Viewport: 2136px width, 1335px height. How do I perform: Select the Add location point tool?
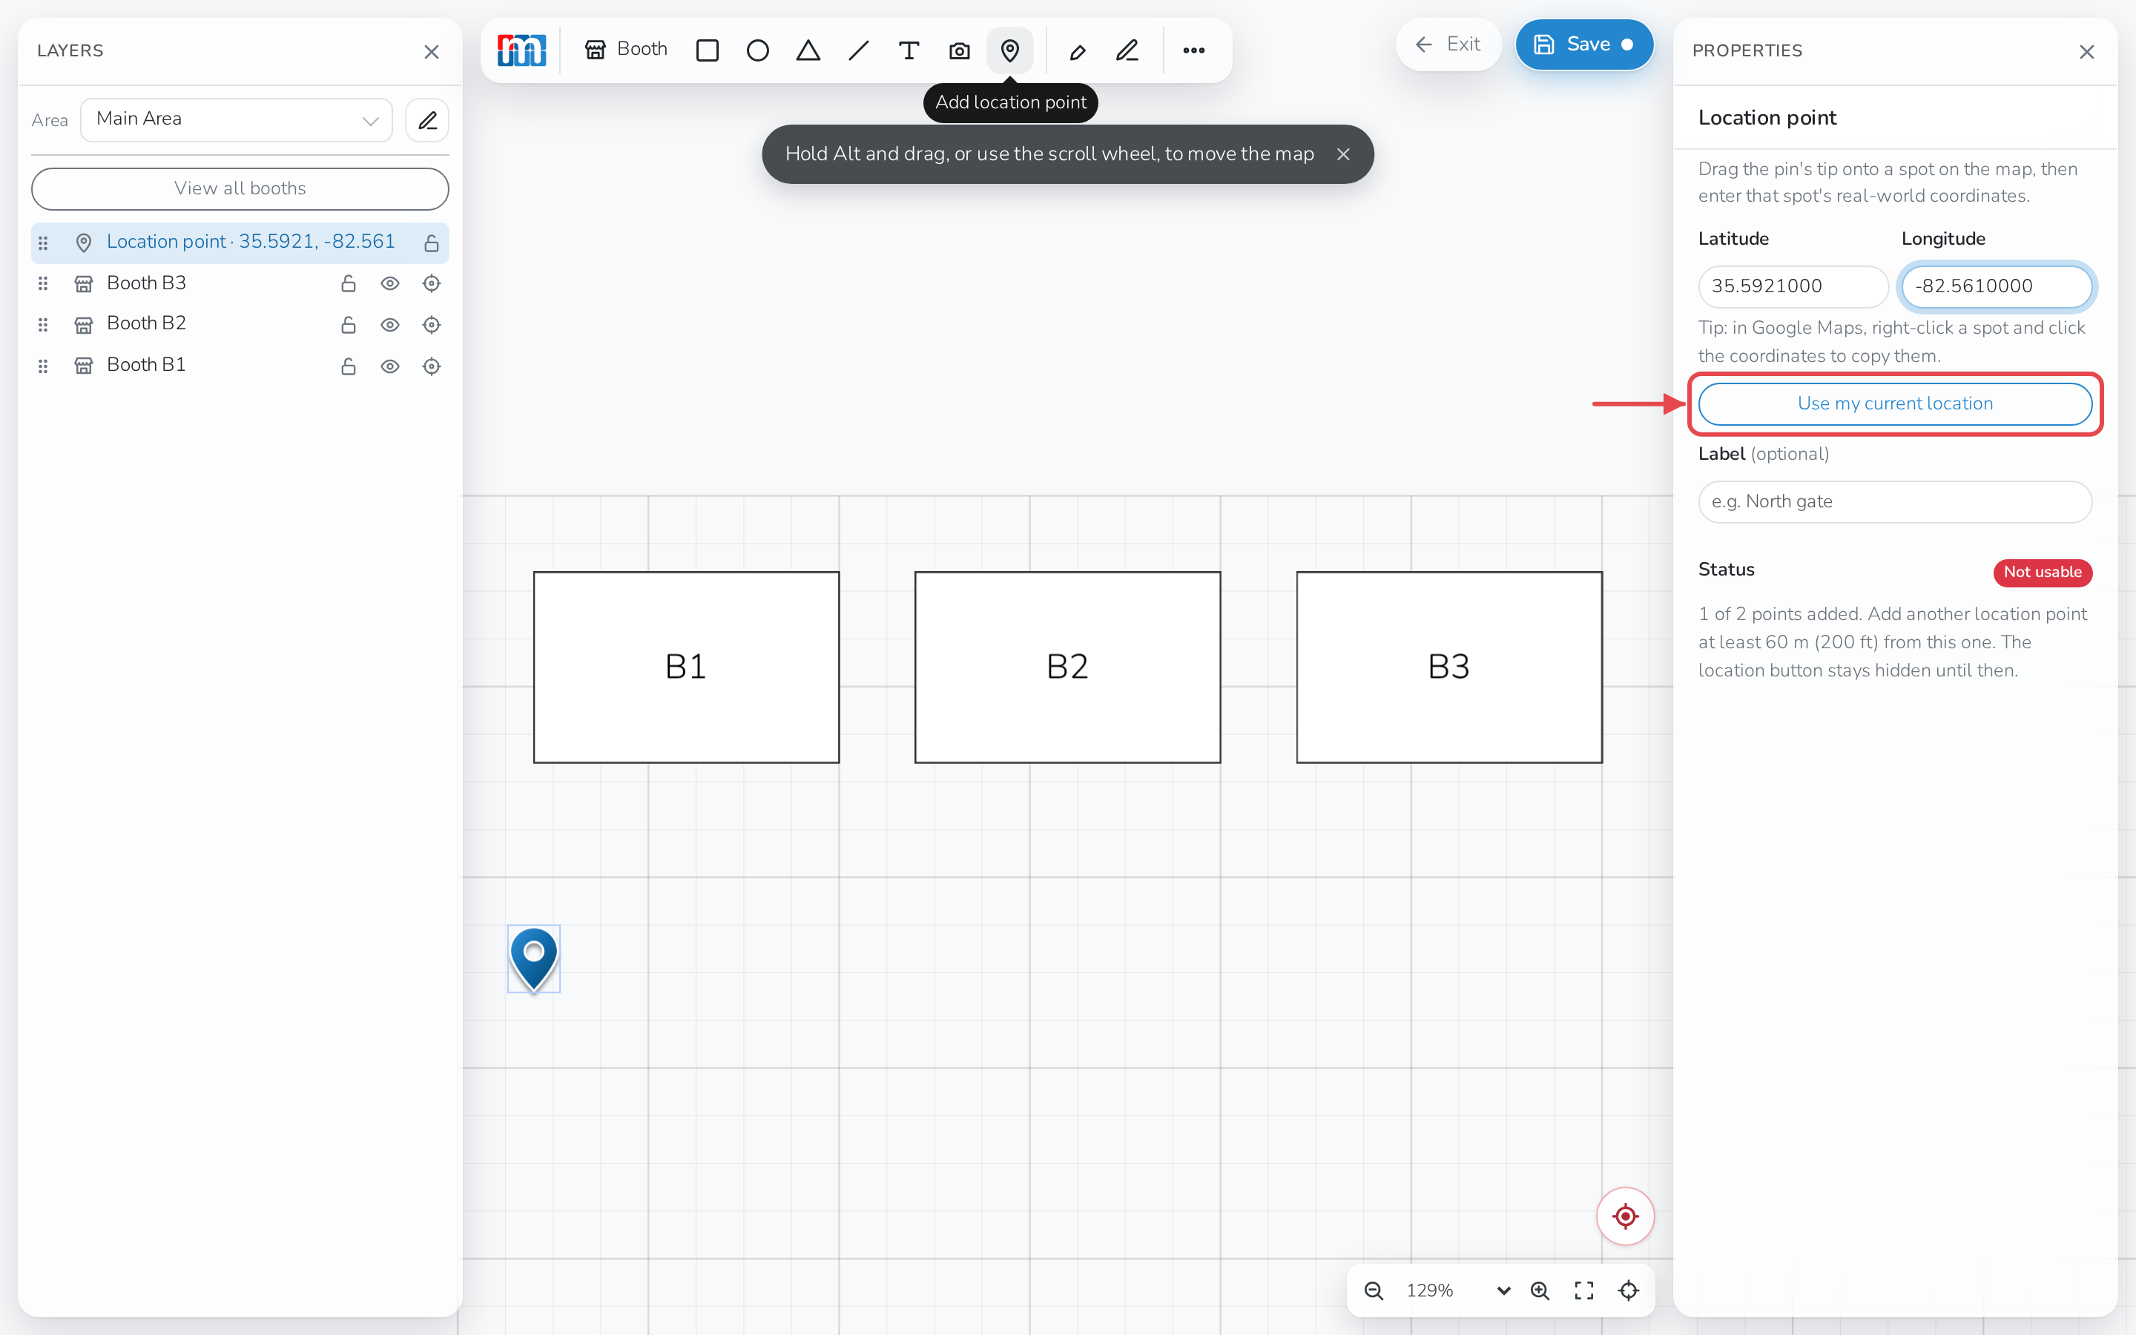point(1009,50)
